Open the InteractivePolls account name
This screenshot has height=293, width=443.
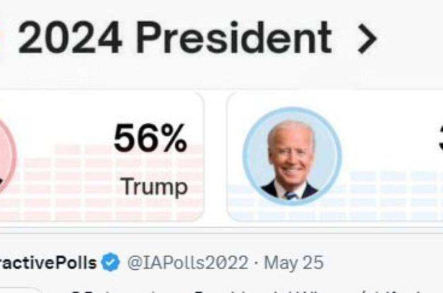[48, 263]
